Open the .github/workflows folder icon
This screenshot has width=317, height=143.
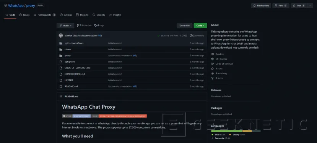[x=61, y=43]
